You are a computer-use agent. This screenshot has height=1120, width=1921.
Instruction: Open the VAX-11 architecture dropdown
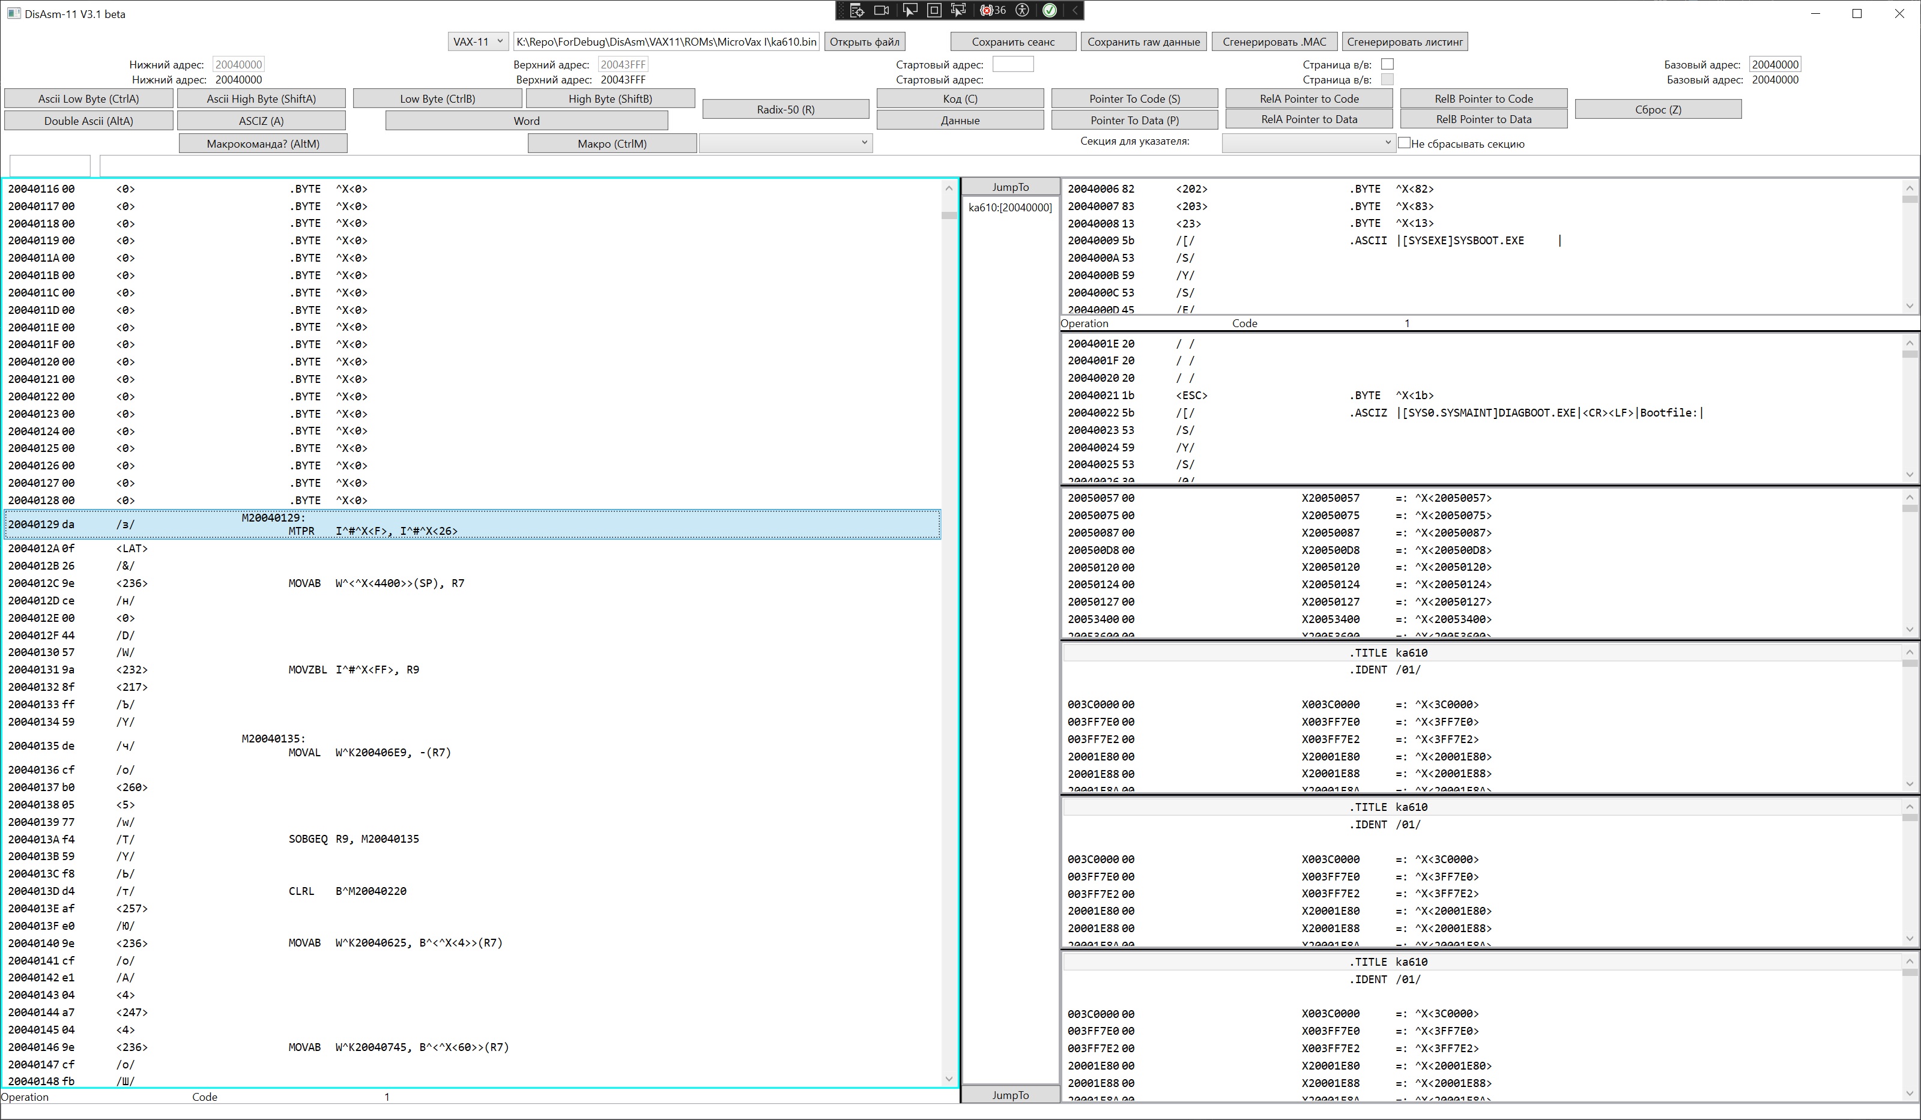[478, 41]
